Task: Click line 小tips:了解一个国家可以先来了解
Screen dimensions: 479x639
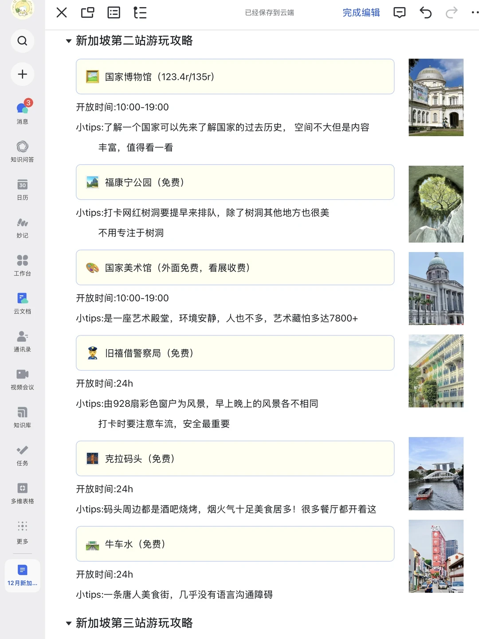Action: [x=223, y=127]
